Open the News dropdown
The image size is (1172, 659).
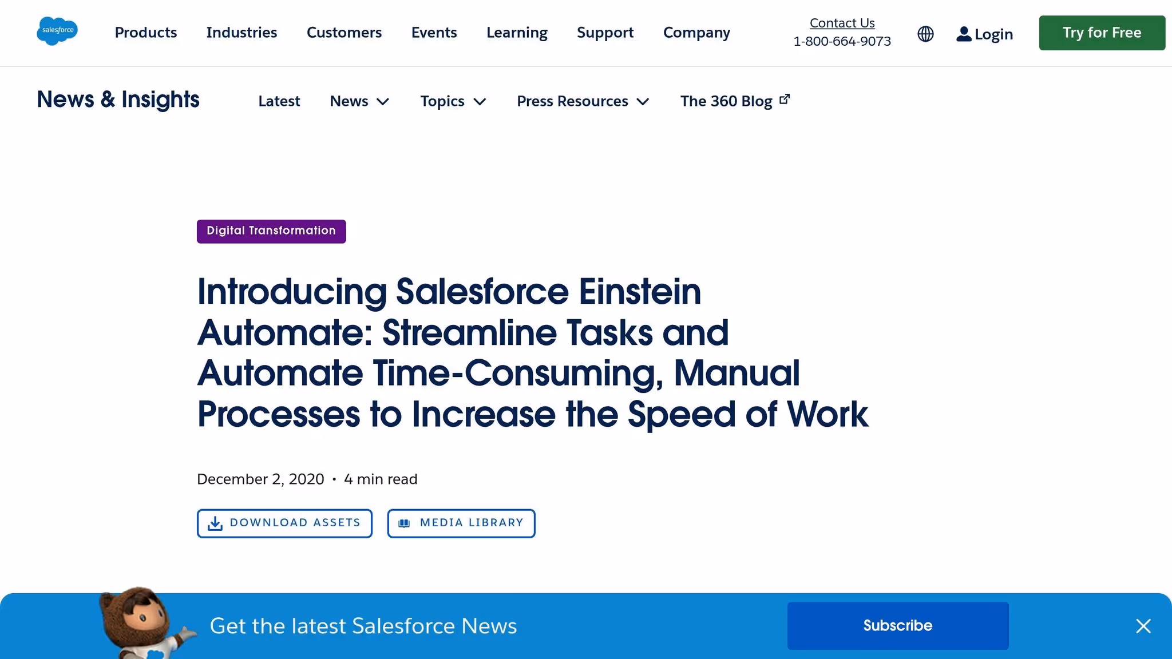[x=359, y=101]
